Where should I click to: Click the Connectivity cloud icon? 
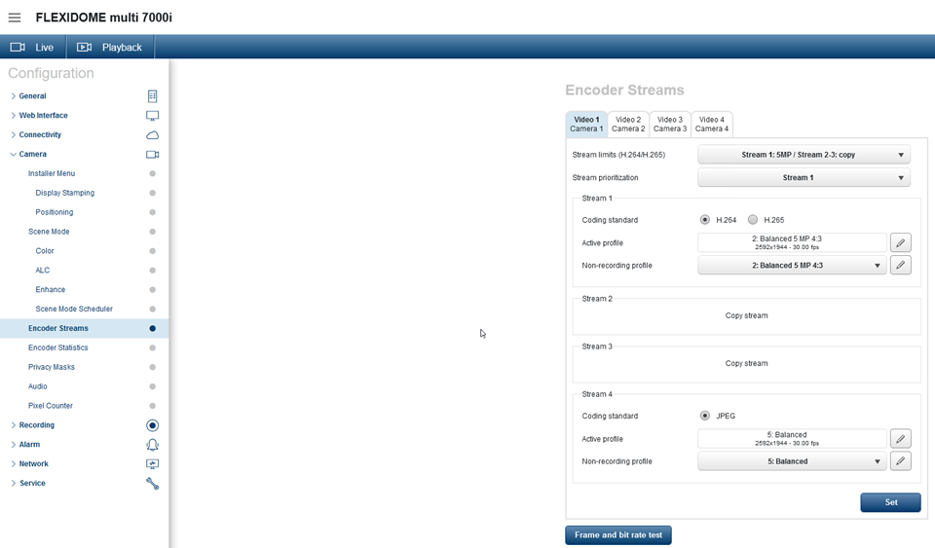coord(153,135)
